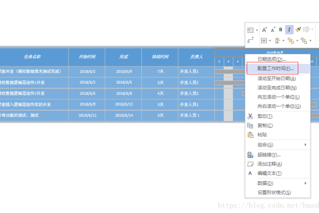Click the connector tool icon
This screenshot has height=213, width=319.
(x=251, y=40)
